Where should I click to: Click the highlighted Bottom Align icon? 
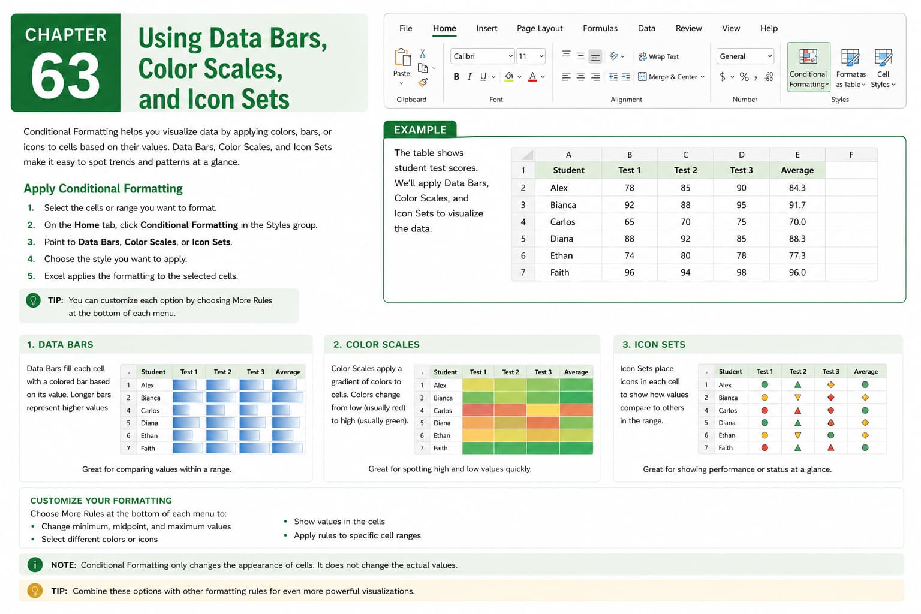click(x=595, y=56)
